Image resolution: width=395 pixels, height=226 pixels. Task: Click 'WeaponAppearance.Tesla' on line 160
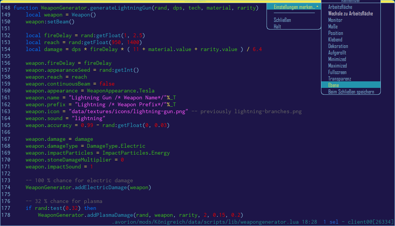pyautogui.click(x=121, y=91)
